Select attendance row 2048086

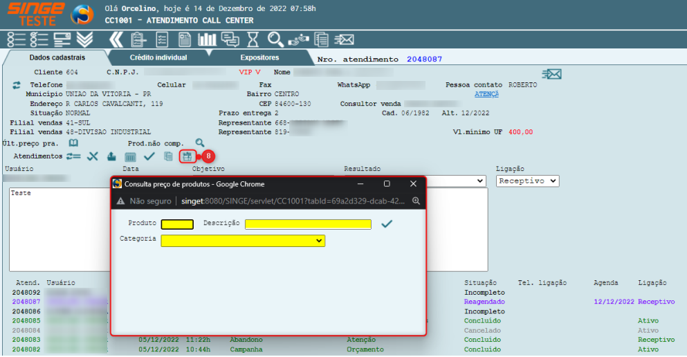(x=26, y=311)
